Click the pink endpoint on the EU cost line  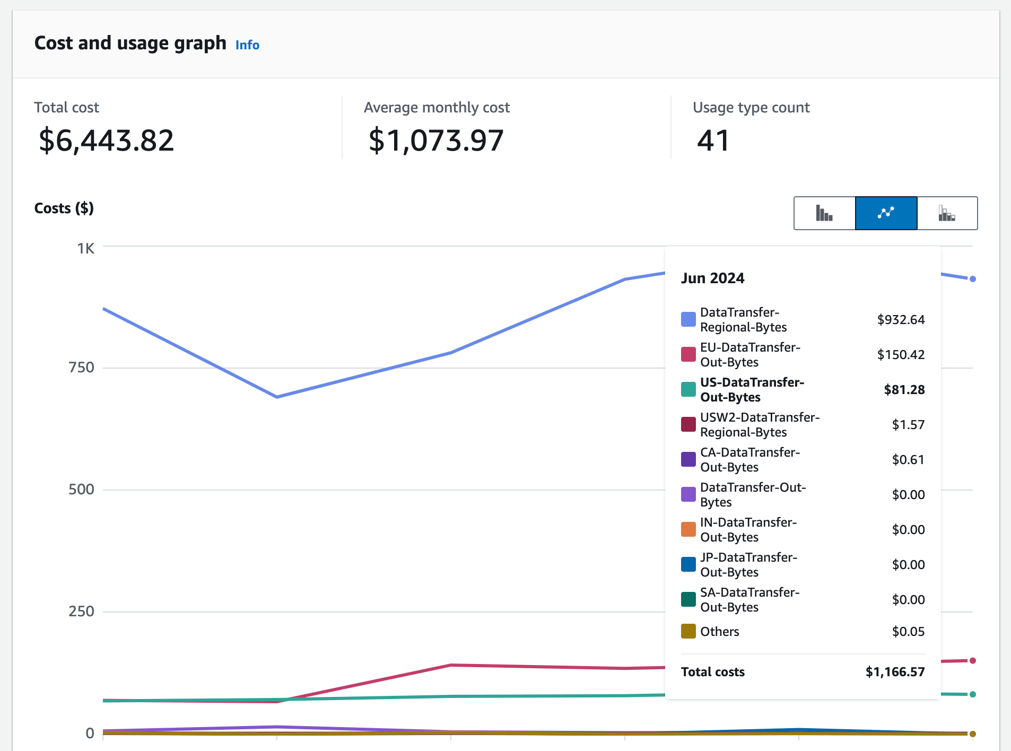coord(972,660)
